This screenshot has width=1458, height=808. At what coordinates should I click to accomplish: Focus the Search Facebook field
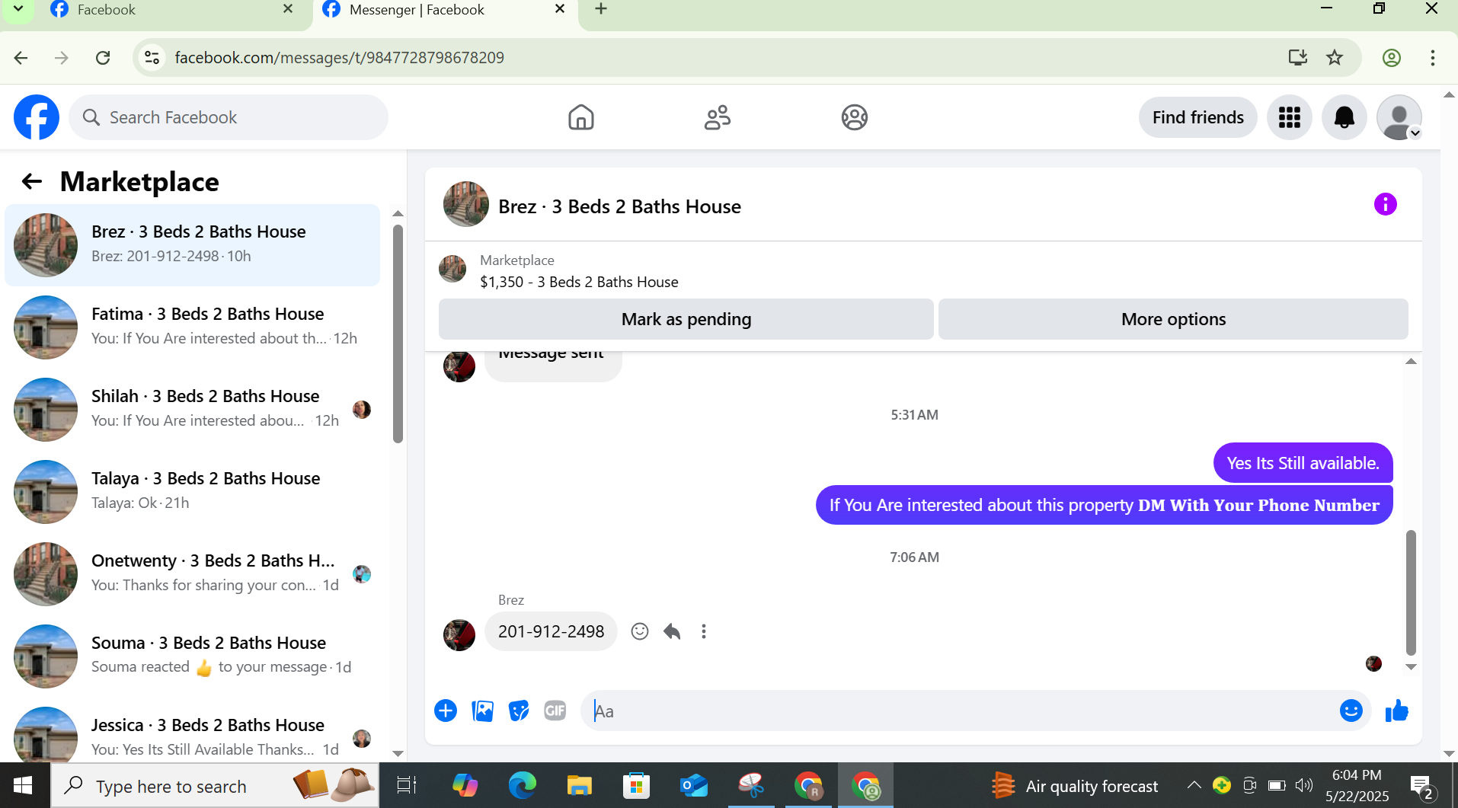[x=229, y=117]
